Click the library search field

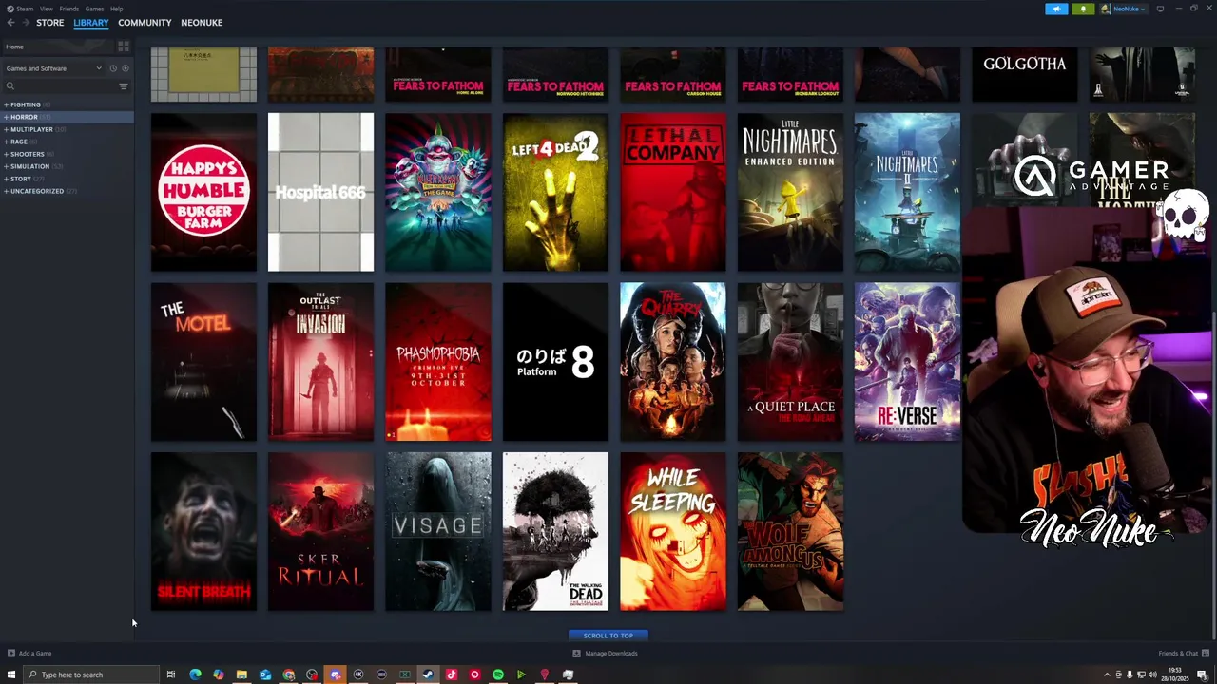pos(59,86)
